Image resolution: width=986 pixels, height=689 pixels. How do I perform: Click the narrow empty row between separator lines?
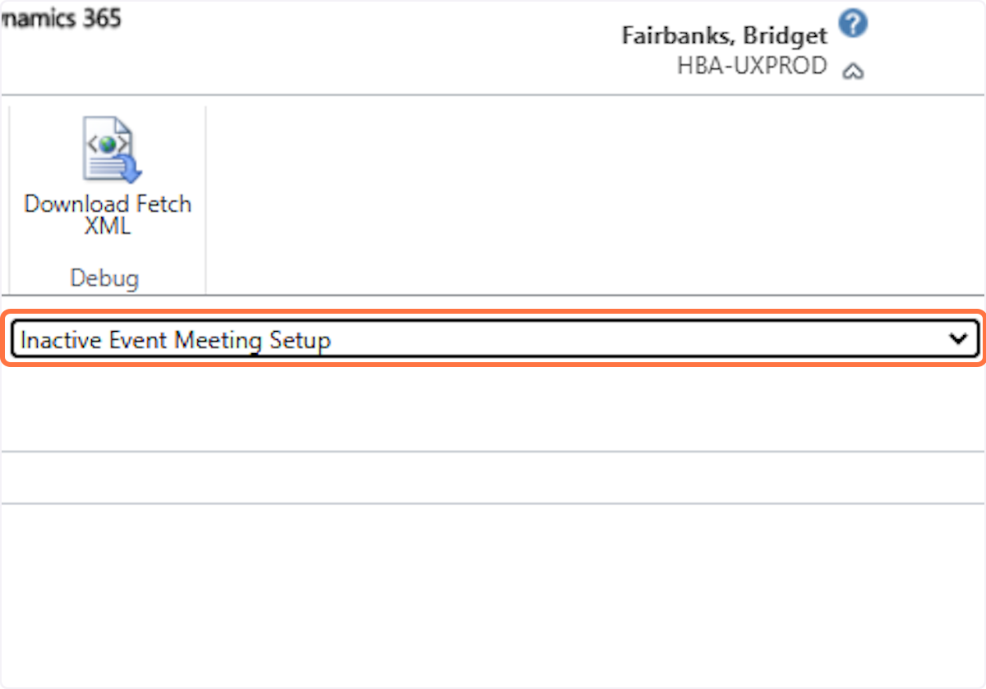click(x=493, y=477)
